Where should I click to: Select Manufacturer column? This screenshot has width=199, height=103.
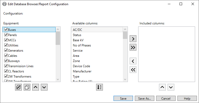[97, 71]
